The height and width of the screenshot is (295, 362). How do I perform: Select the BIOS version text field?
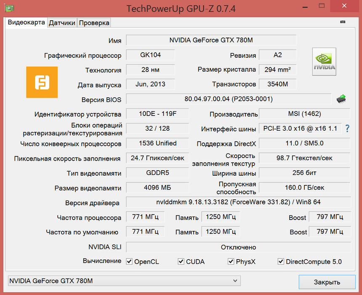coord(230,99)
